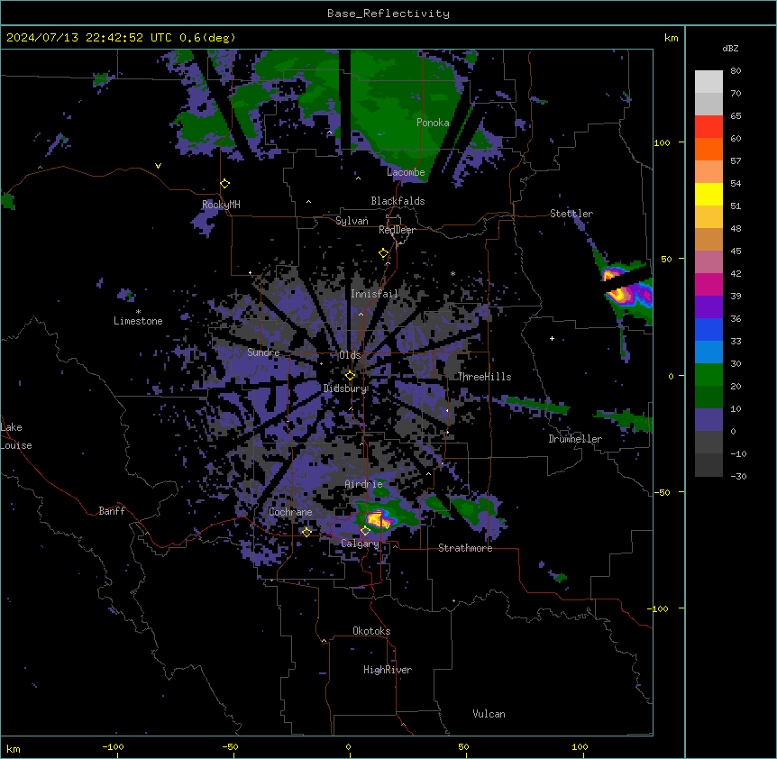Select the Olds label
Viewport: 777px width, 759px height.
point(350,355)
